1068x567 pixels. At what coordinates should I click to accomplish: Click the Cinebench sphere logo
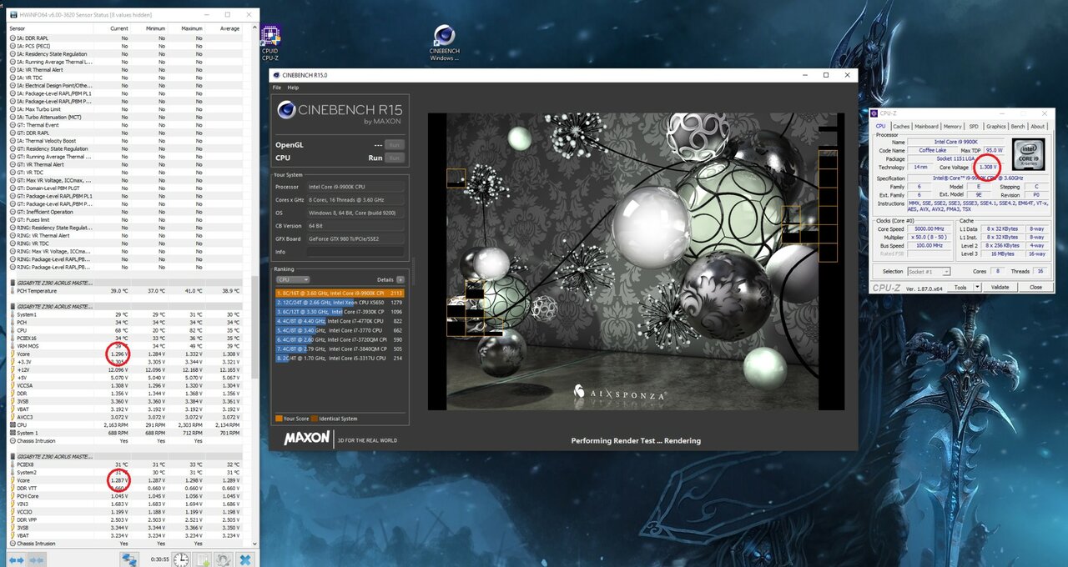point(288,110)
